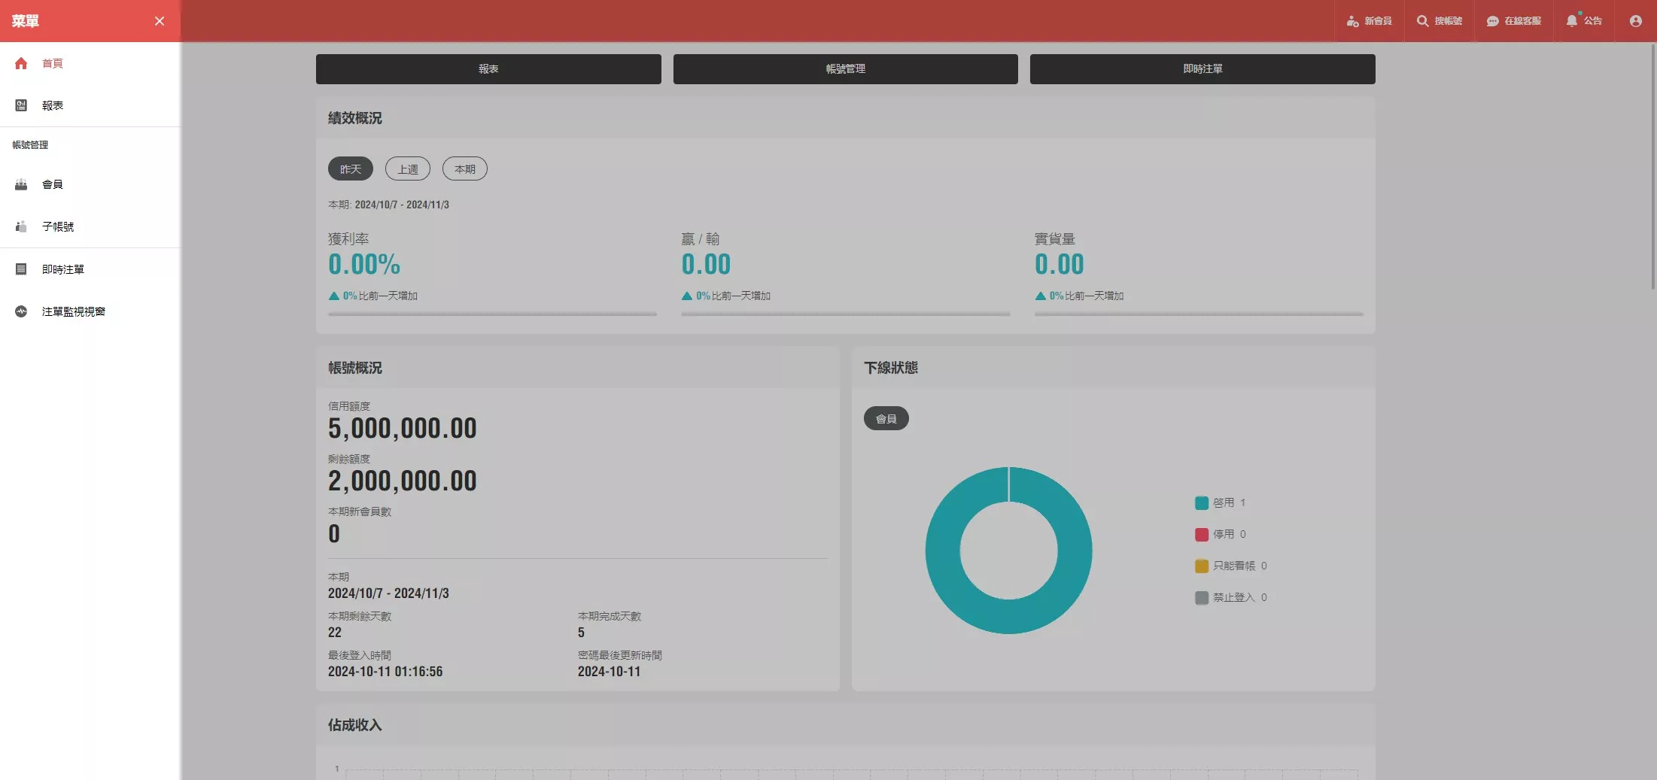Open the user profile account icon
This screenshot has width=1657, height=780.
[x=1635, y=21]
